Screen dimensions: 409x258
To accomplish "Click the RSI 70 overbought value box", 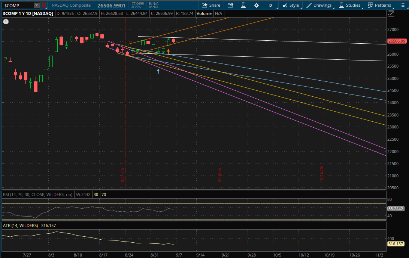I will (104, 195).
